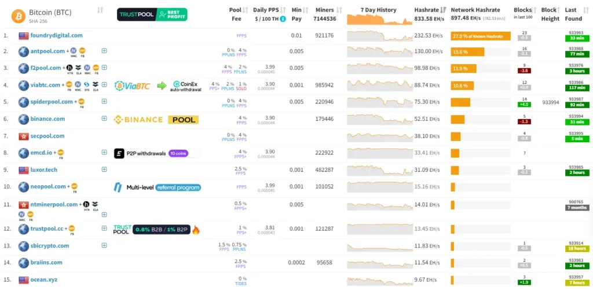Click the Binance Pool ad banner
Screen dimensions: 593x289
(156, 120)
